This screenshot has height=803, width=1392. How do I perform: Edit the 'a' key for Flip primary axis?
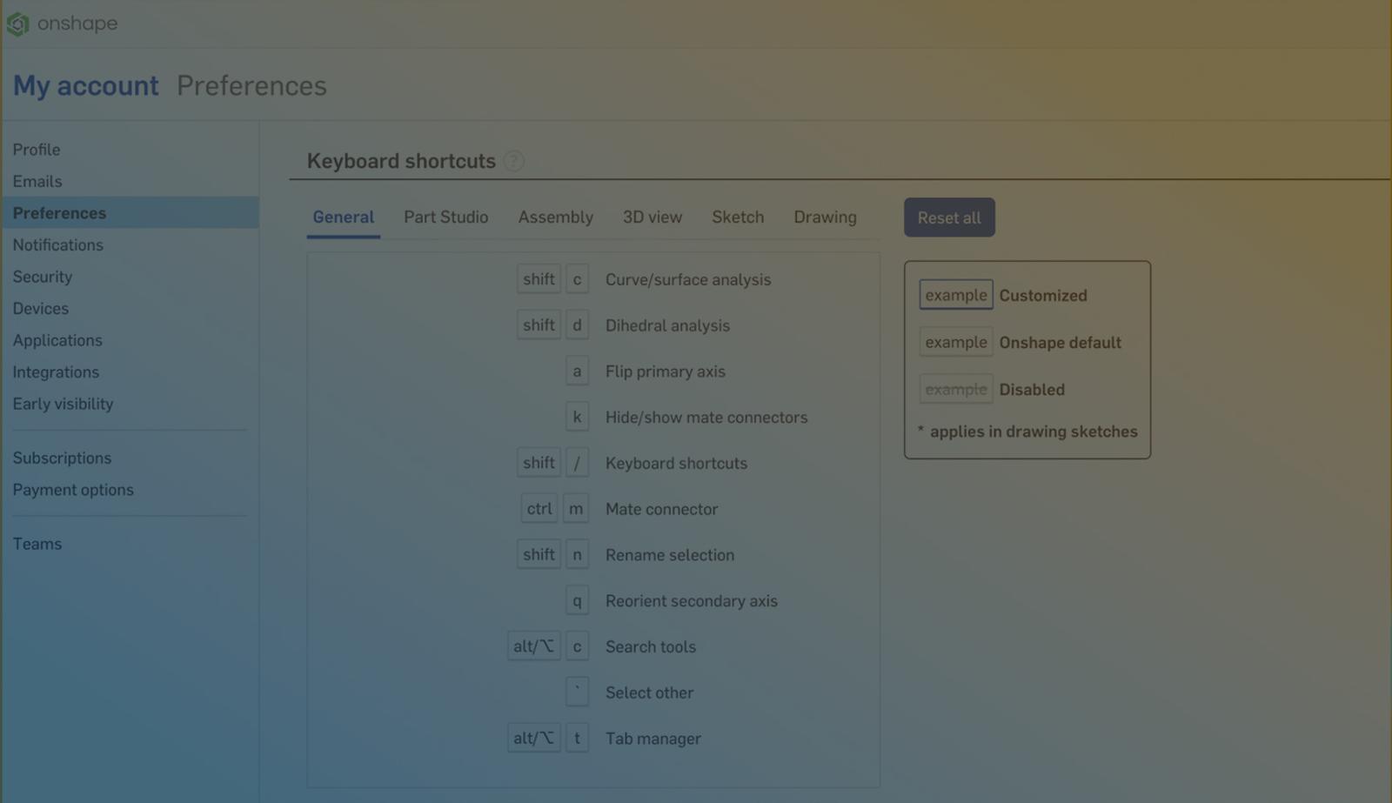point(577,371)
